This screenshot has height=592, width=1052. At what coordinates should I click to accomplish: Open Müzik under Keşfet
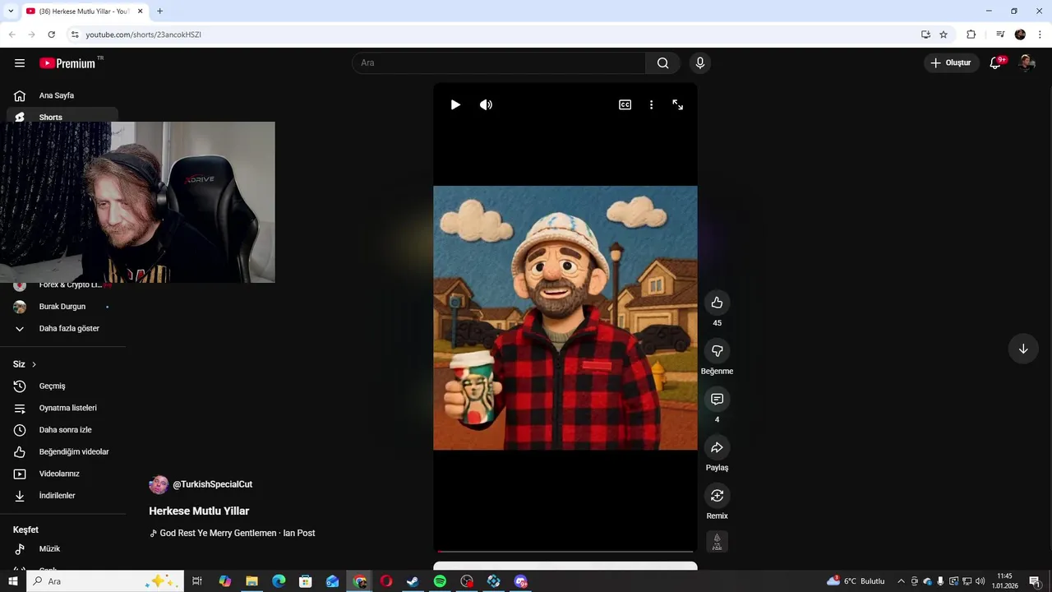pos(62,549)
